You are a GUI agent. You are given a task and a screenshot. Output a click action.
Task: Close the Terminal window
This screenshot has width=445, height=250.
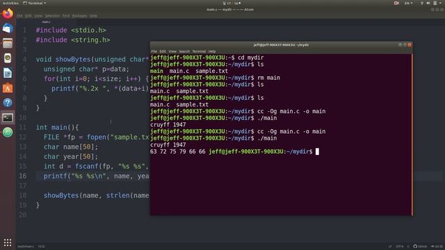[x=410, y=44]
